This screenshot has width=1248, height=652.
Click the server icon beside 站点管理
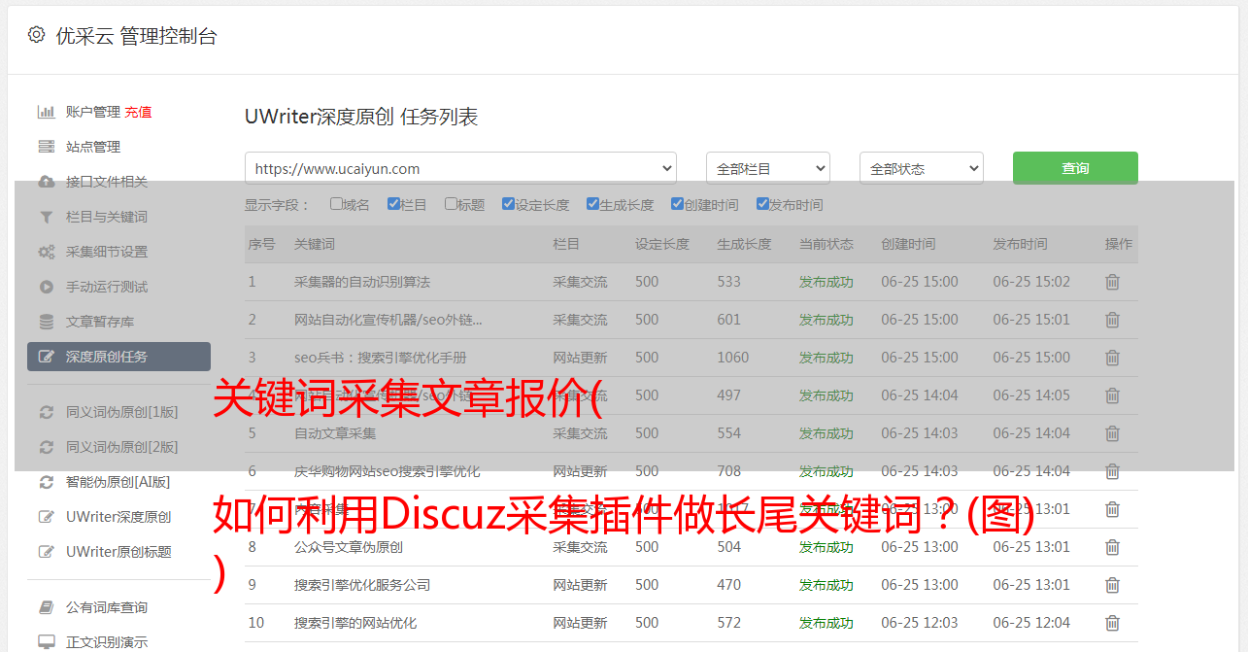[46, 147]
